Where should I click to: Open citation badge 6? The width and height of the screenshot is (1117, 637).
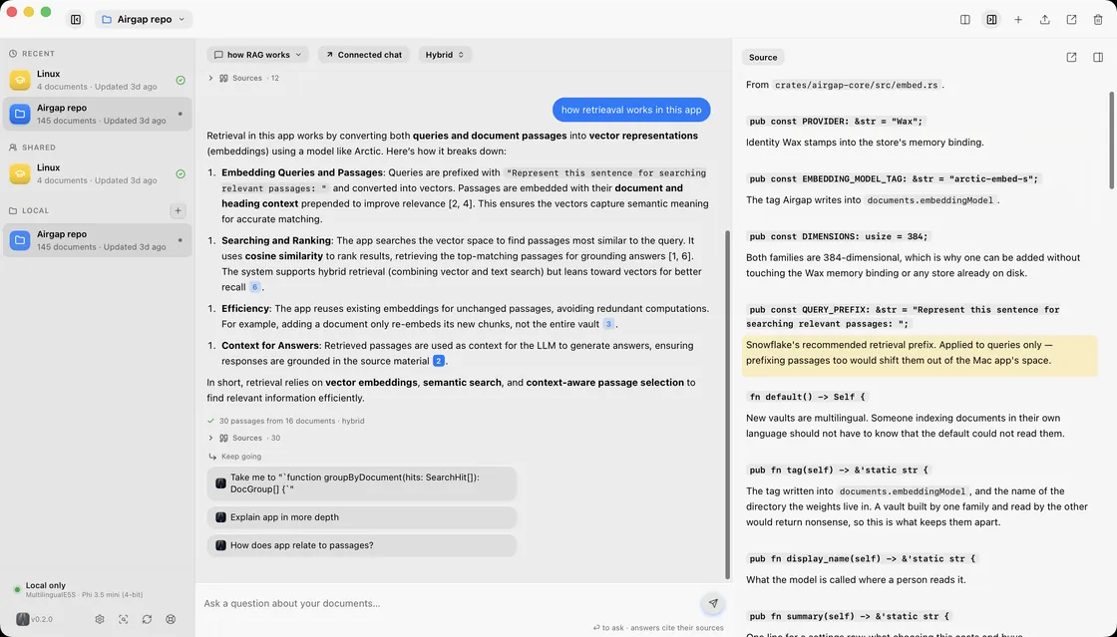(x=255, y=287)
